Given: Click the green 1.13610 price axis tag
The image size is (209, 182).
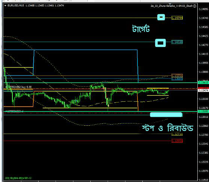Looking at the screenshot, I should tap(203, 83).
